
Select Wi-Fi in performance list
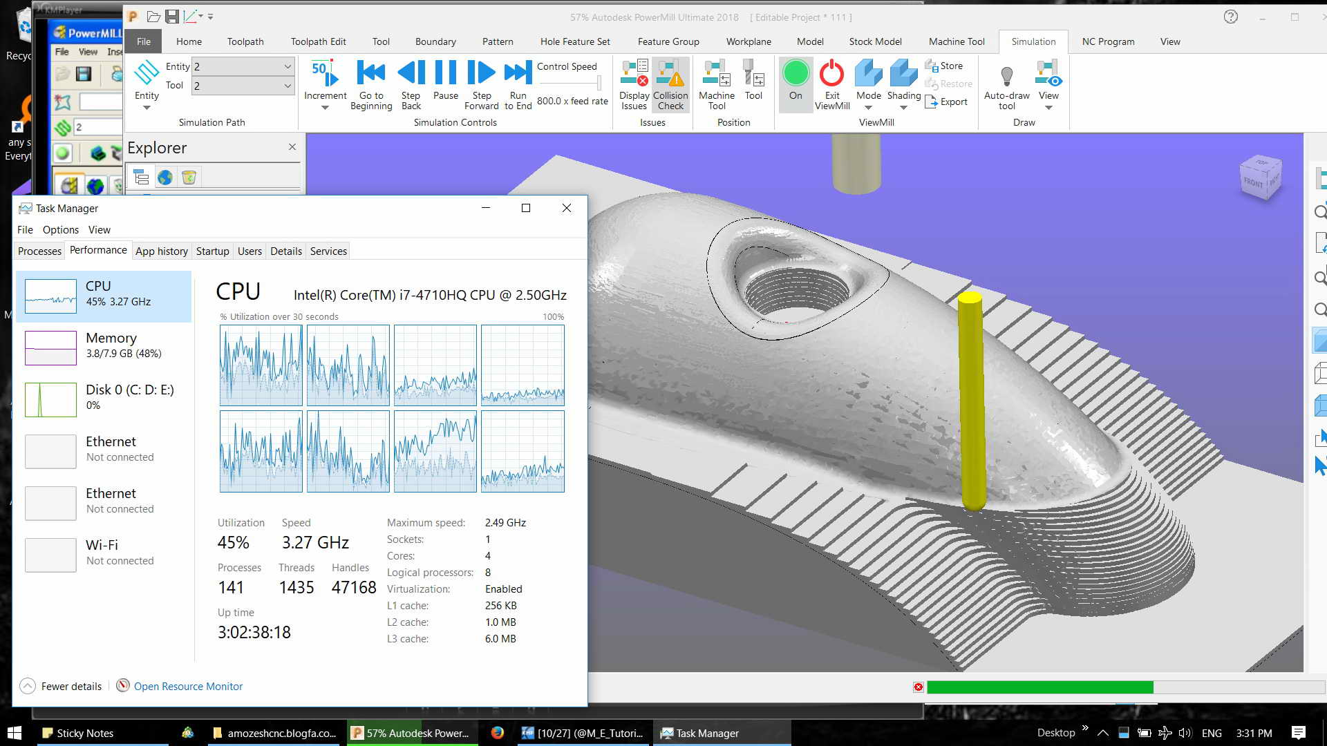point(104,555)
